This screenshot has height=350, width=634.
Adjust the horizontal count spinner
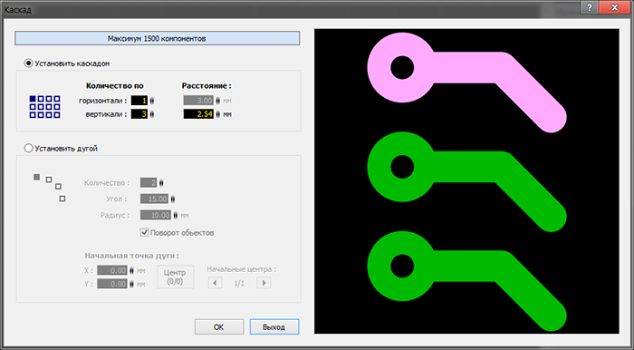tap(152, 101)
